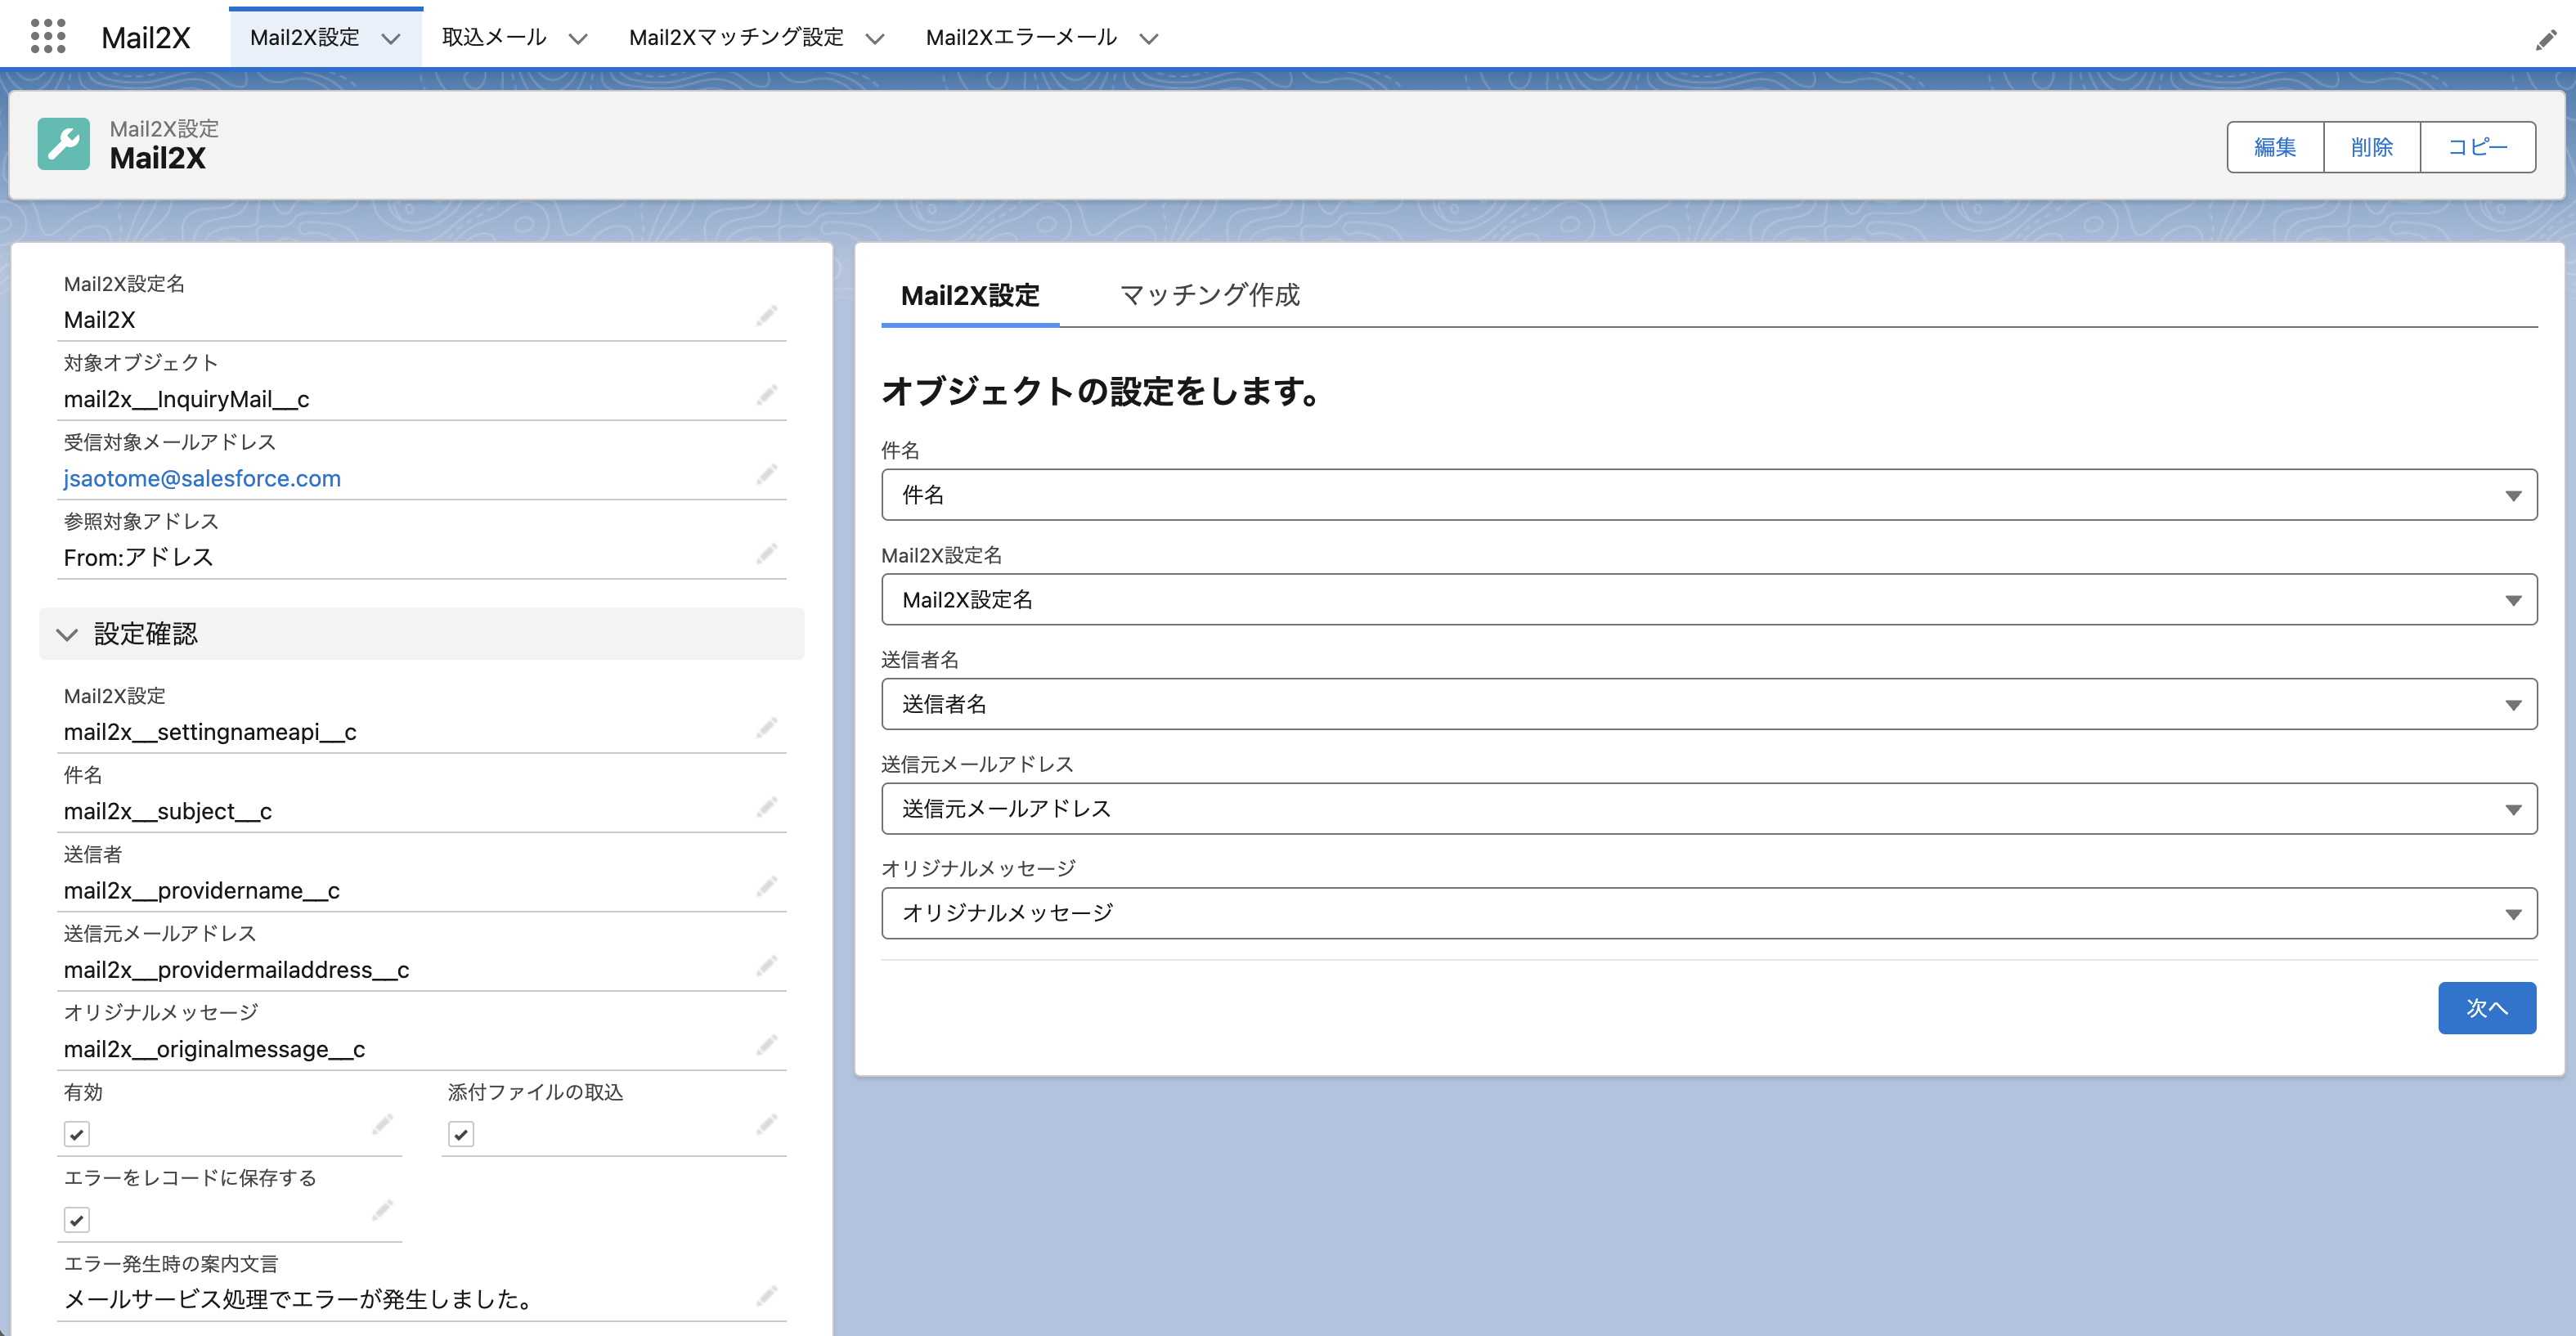This screenshot has height=1336, width=2576.
Task: Switch to the マッチング作成 tab
Action: [1210, 296]
